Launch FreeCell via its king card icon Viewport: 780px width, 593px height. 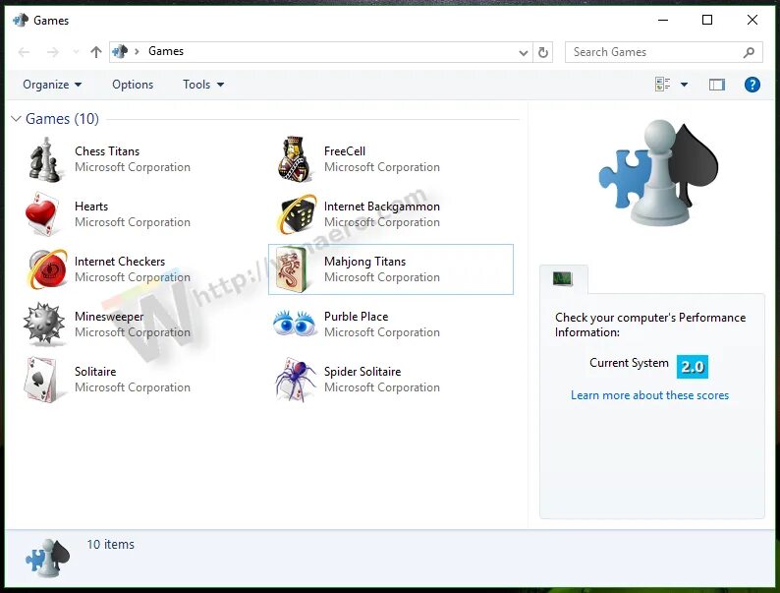[x=295, y=159]
